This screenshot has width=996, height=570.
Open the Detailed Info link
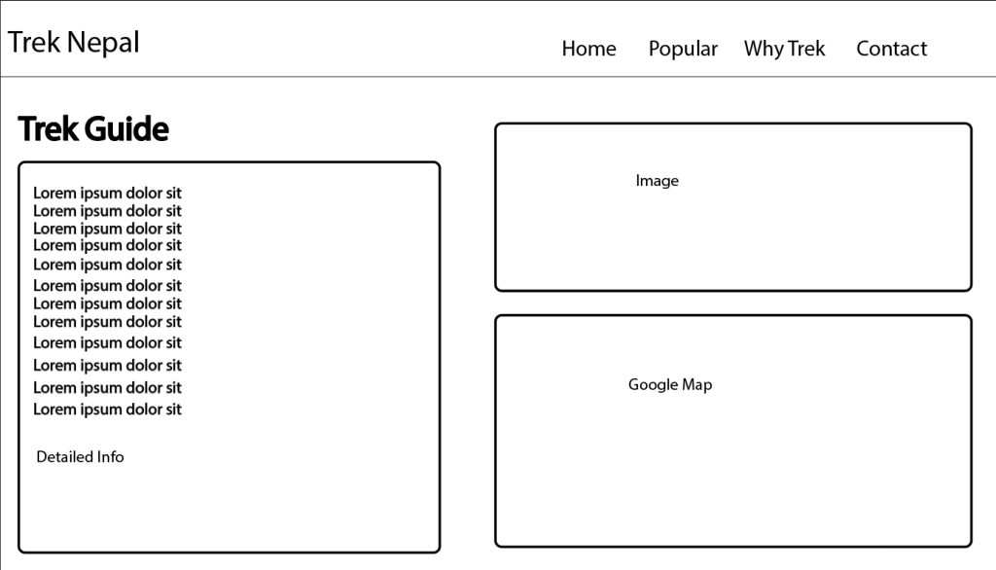pyautogui.click(x=80, y=457)
